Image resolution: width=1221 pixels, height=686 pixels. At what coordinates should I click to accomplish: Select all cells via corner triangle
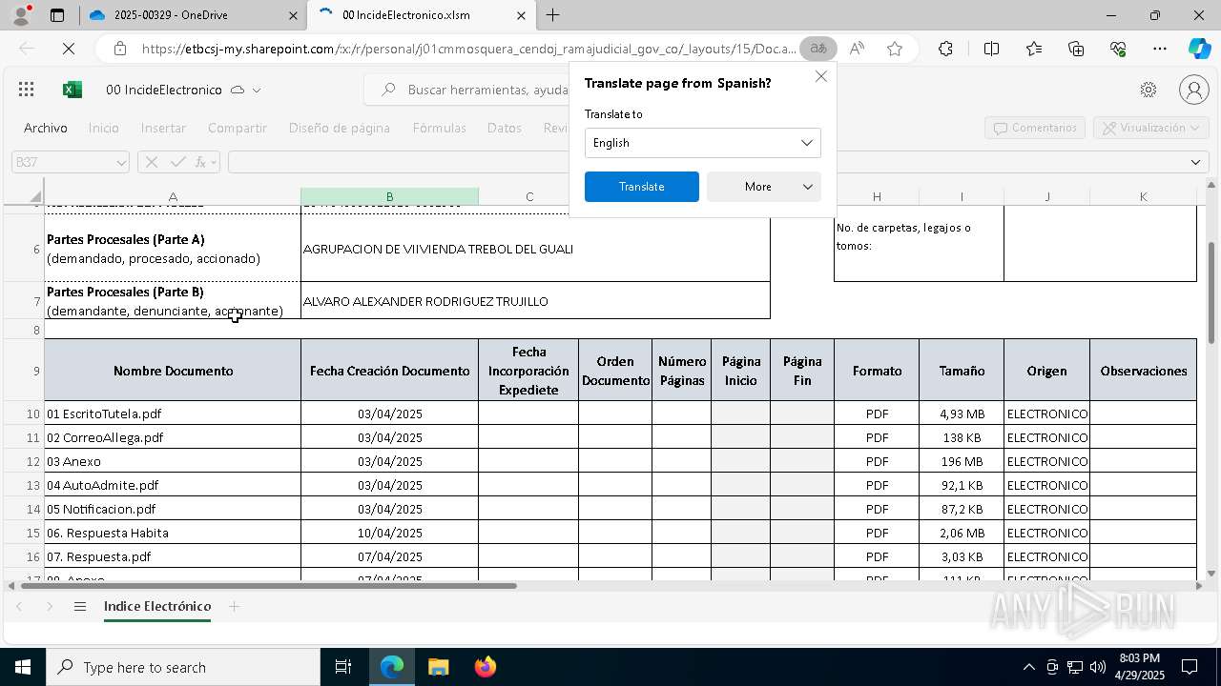tap(34, 196)
